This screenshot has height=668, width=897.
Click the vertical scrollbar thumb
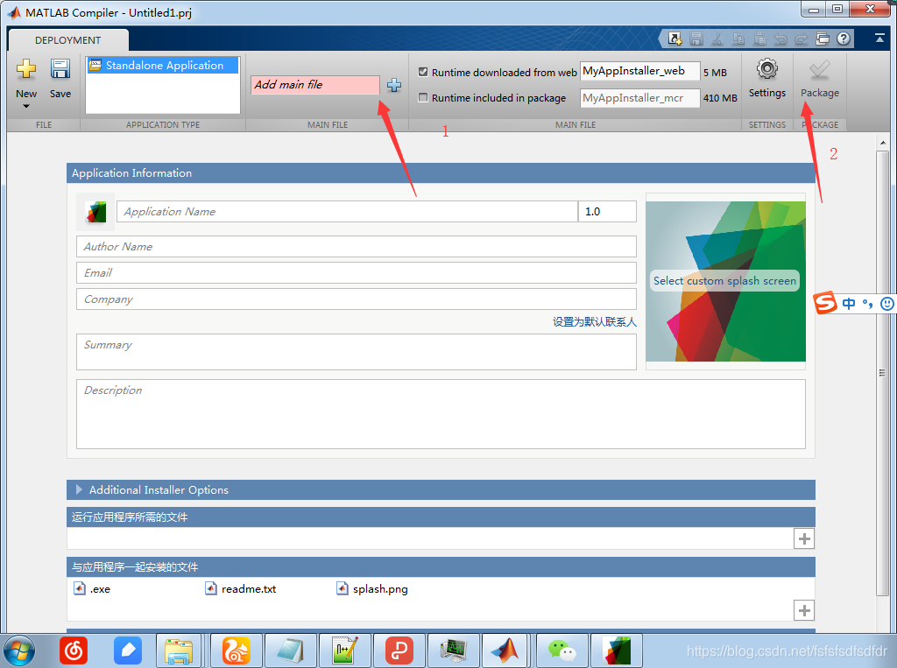pyautogui.click(x=883, y=373)
